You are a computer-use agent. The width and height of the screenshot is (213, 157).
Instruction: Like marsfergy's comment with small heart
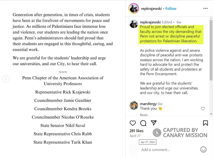click(203, 108)
